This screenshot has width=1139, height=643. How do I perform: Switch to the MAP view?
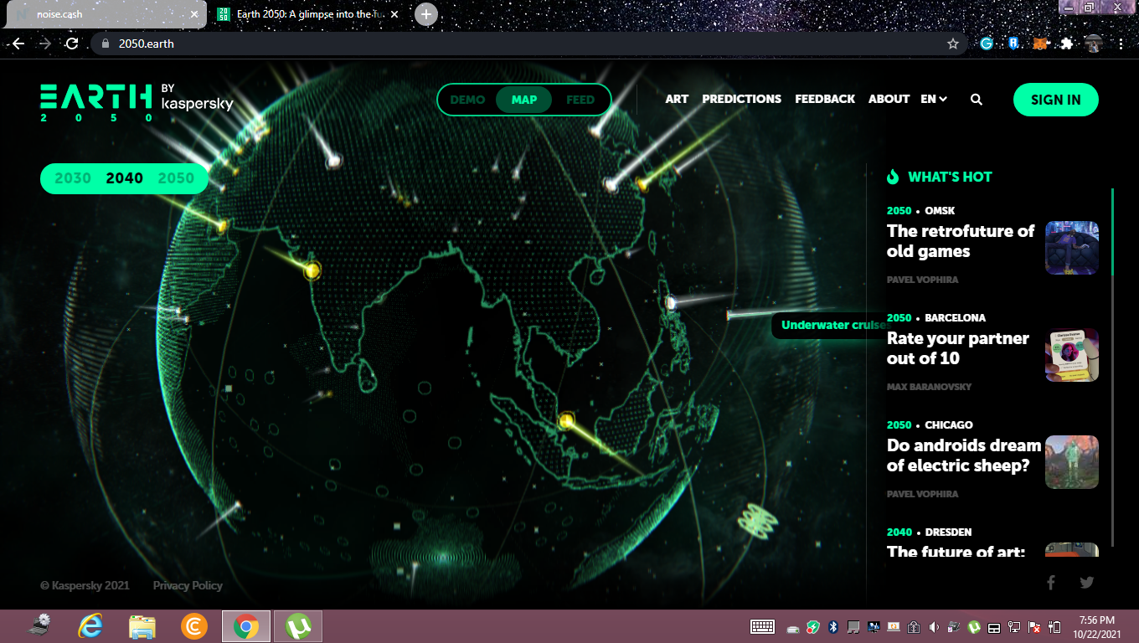coord(524,100)
